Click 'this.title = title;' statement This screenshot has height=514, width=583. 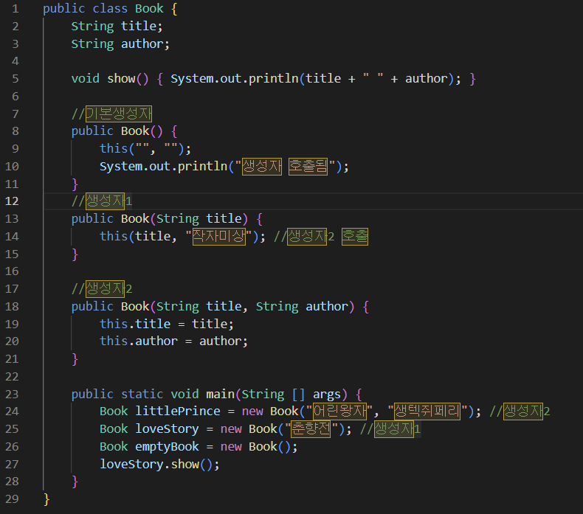coord(167,324)
